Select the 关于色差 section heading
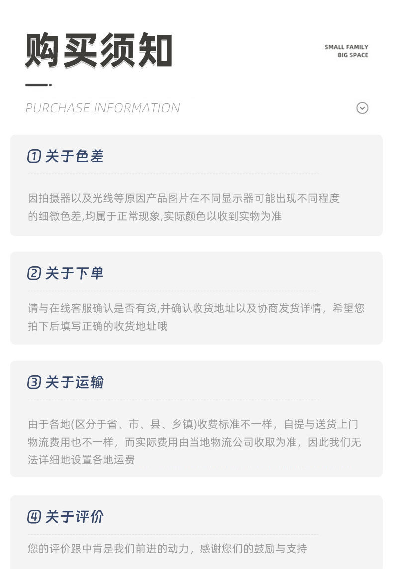The height and width of the screenshot is (569, 393). tap(75, 156)
